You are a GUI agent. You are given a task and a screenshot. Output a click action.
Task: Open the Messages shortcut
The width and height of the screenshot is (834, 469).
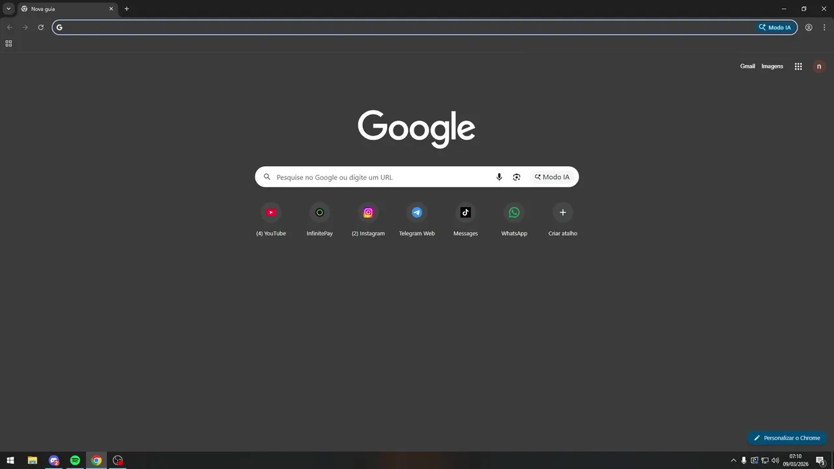(465, 220)
